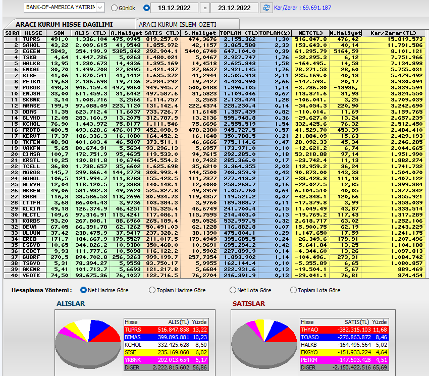
Task: Click the blue TOASO row in SATISLAR legend
Action: (344, 338)
